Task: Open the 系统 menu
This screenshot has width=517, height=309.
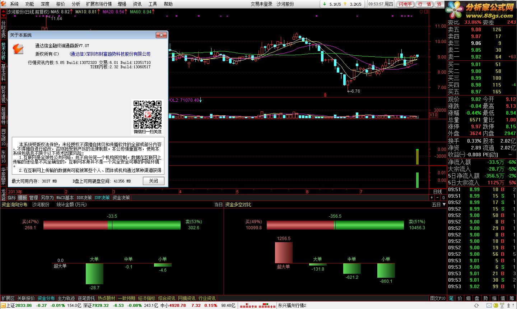Action: pos(14,4)
